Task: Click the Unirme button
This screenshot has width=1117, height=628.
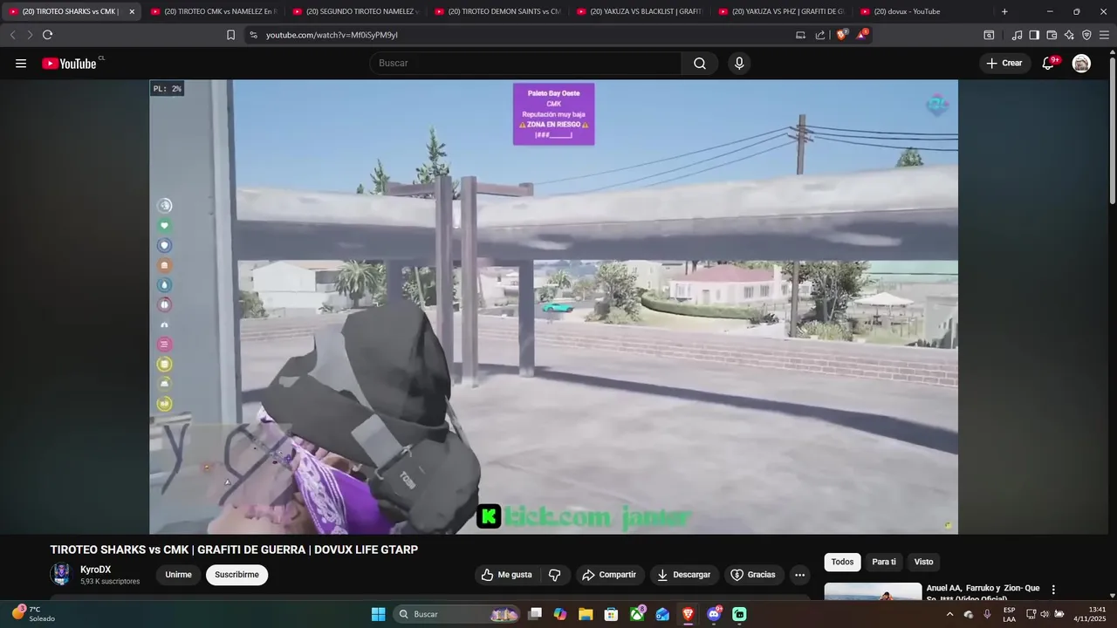Action: tap(178, 575)
